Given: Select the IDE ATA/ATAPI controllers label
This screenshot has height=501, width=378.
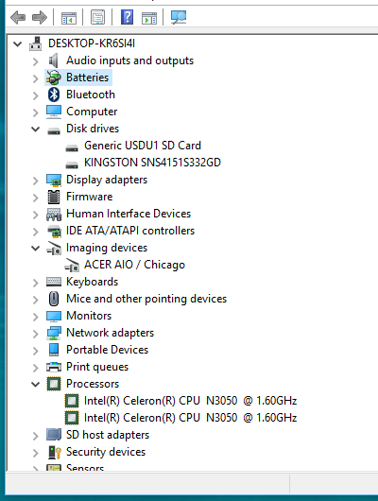Looking at the screenshot, I should pos(130,231).
